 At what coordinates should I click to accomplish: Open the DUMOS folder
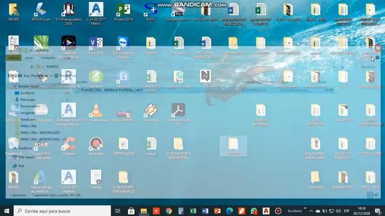coord(151,46)
